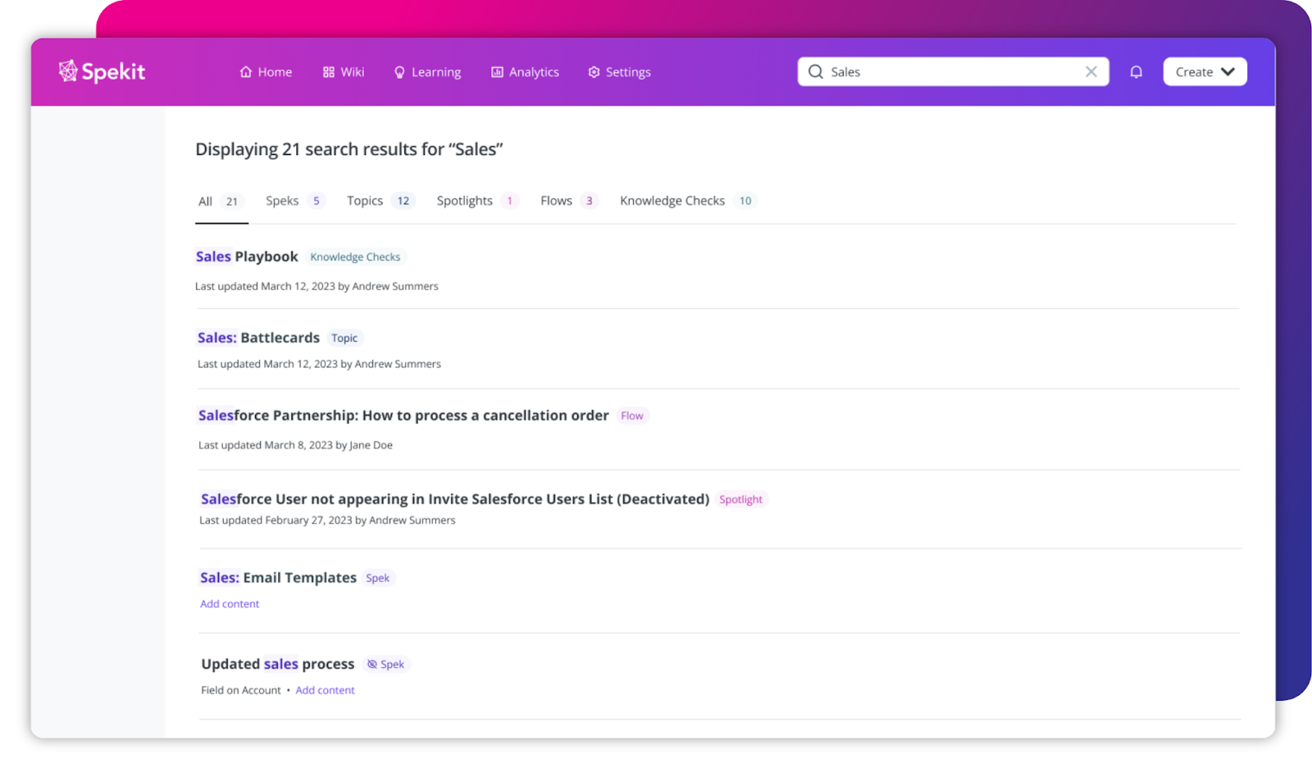Image resolution: width=1312 pixels, height=763 pixels.
Task: Click the results heading 'Displaying 21 search results'
Action: 348,149
